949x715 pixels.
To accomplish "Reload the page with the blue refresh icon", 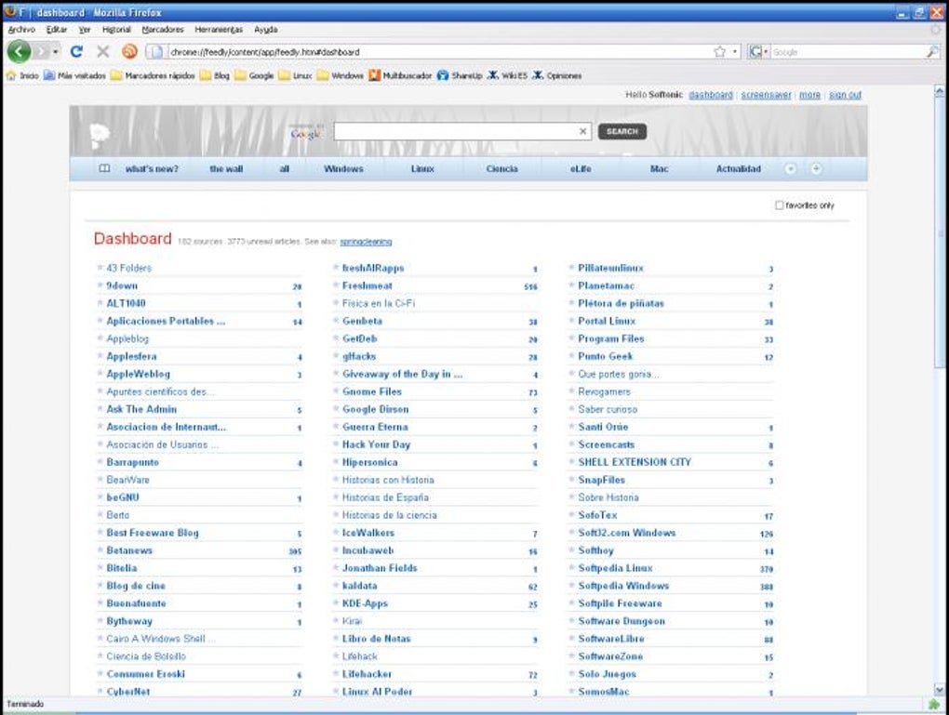I will pos(76,52).
